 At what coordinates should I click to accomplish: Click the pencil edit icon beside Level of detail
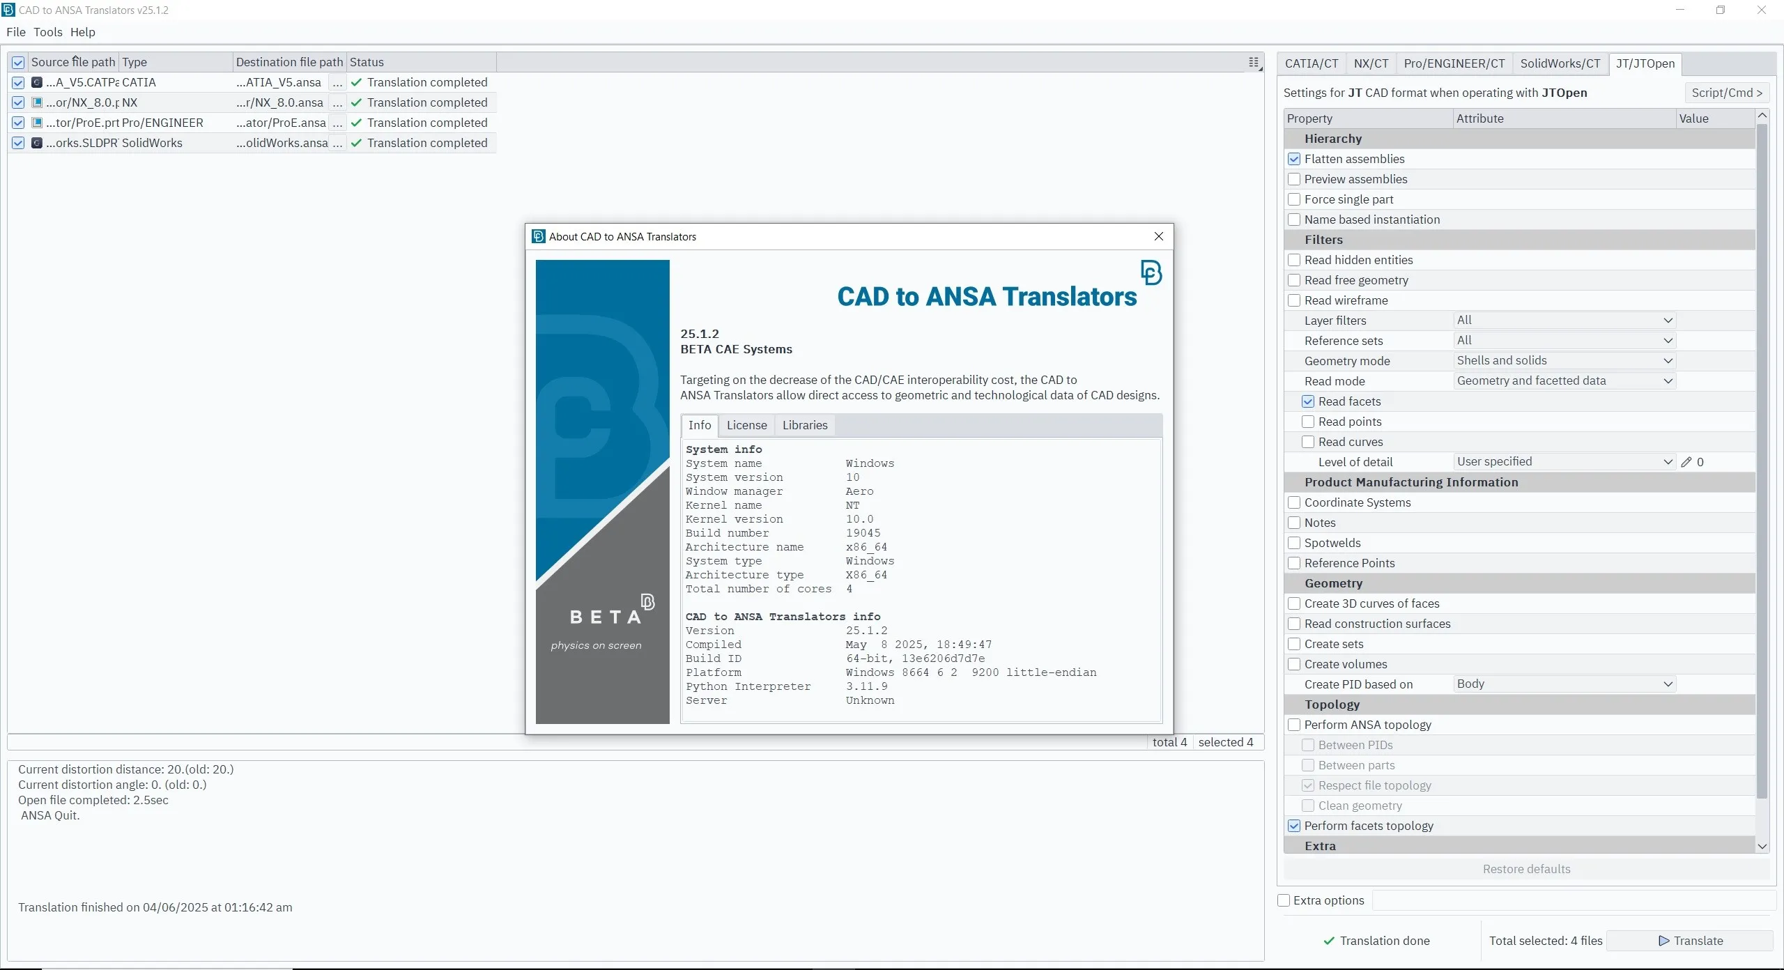tap(1686, 462)
